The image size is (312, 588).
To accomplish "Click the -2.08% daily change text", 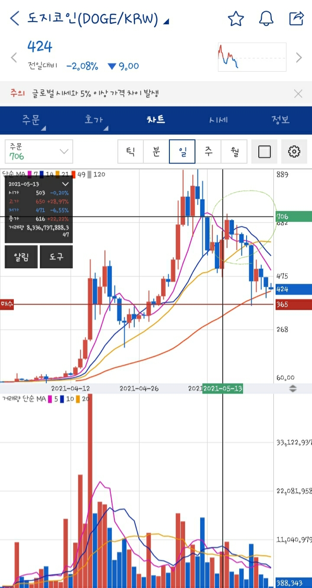I will (82, 66).
